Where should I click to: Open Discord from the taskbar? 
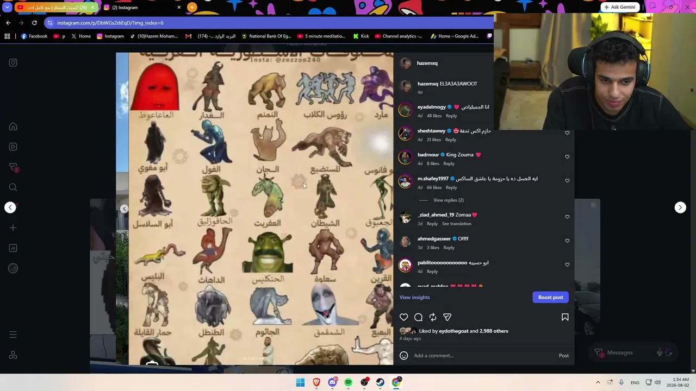pyautogui.click(x=332, y=382)
